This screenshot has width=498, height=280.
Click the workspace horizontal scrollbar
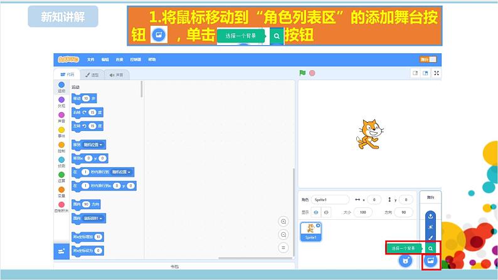click(255, 258)
